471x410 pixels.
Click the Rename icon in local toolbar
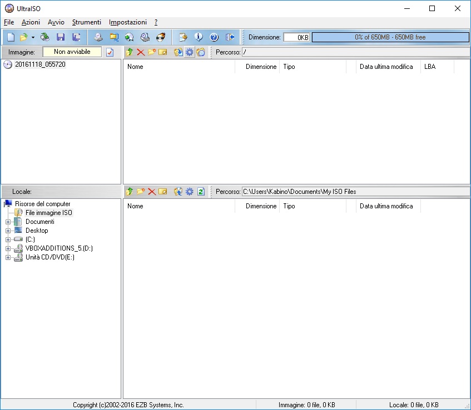pyautogui.click(x=163, y=192)
